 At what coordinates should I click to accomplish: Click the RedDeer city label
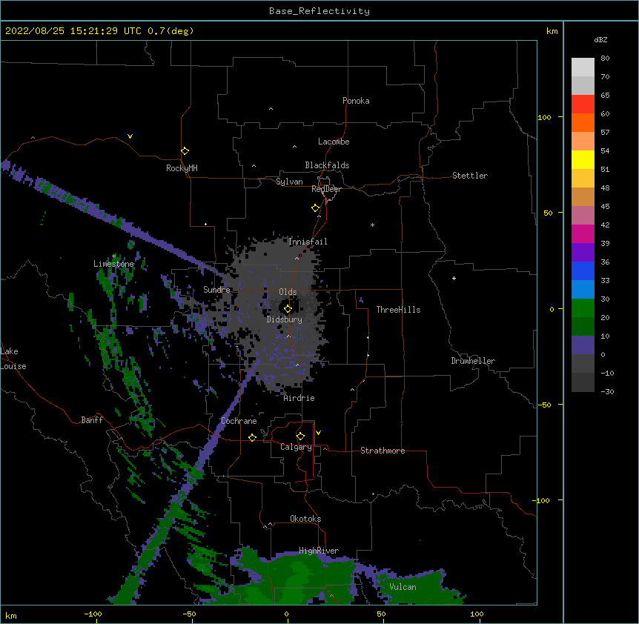point(326,189)
